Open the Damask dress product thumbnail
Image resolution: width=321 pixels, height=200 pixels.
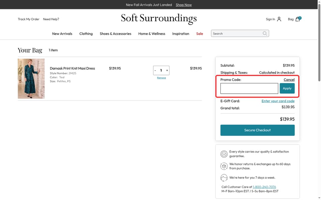(x=31, y=79)
